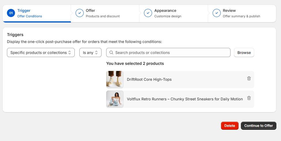Focus the Search products or collections field
The width and height of the screenshot is (281, 141).
click(x=168, y=52)
